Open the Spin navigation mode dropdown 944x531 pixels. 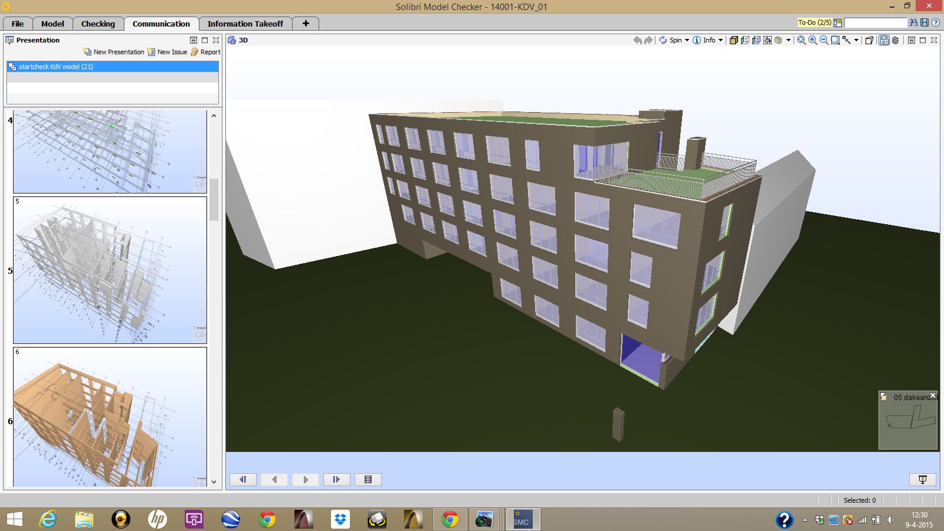click(x=687, y=40)
